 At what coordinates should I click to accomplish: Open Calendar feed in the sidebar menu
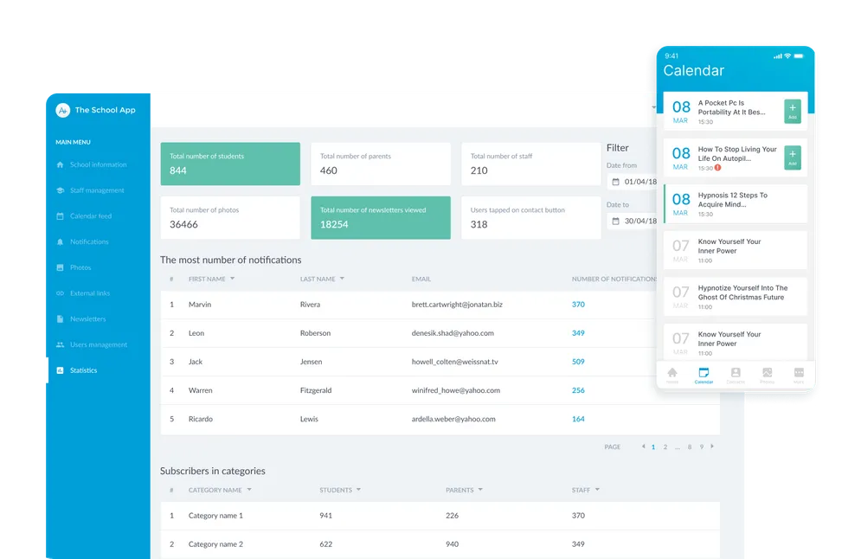[90, 216]
